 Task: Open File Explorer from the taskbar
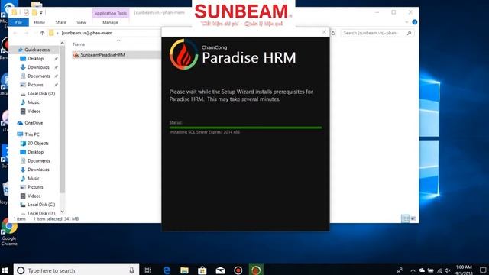point(184,270)
